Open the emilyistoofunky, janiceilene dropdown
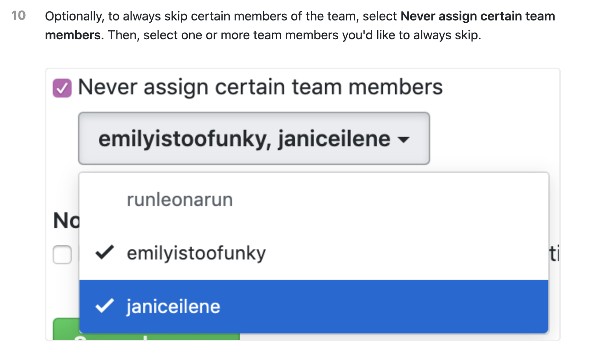The image size is (590, 357). 254,138
